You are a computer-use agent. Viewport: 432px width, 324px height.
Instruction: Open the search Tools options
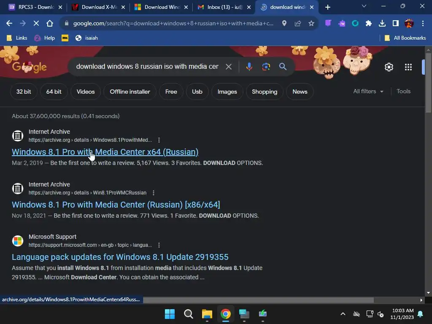point(403,92)
